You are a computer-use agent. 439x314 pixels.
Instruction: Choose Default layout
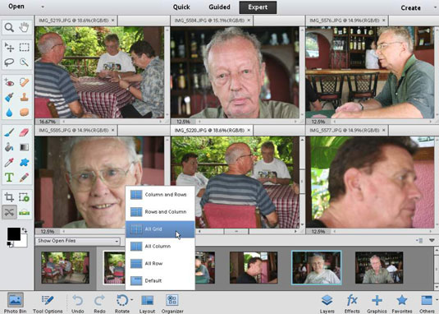(x=160, y=280)
